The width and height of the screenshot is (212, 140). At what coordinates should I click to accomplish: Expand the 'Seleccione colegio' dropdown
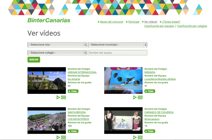(57, 53)
